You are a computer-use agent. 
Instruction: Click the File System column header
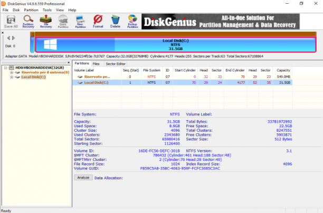[x=151, y=70]
